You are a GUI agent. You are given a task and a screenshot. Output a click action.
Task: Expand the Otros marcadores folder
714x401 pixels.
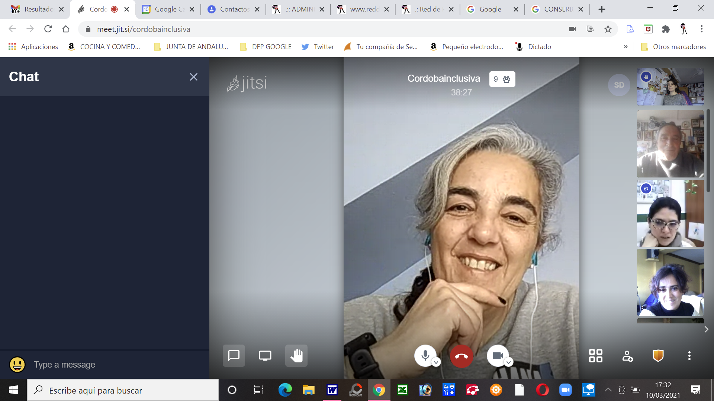click(x=673, y=47)
